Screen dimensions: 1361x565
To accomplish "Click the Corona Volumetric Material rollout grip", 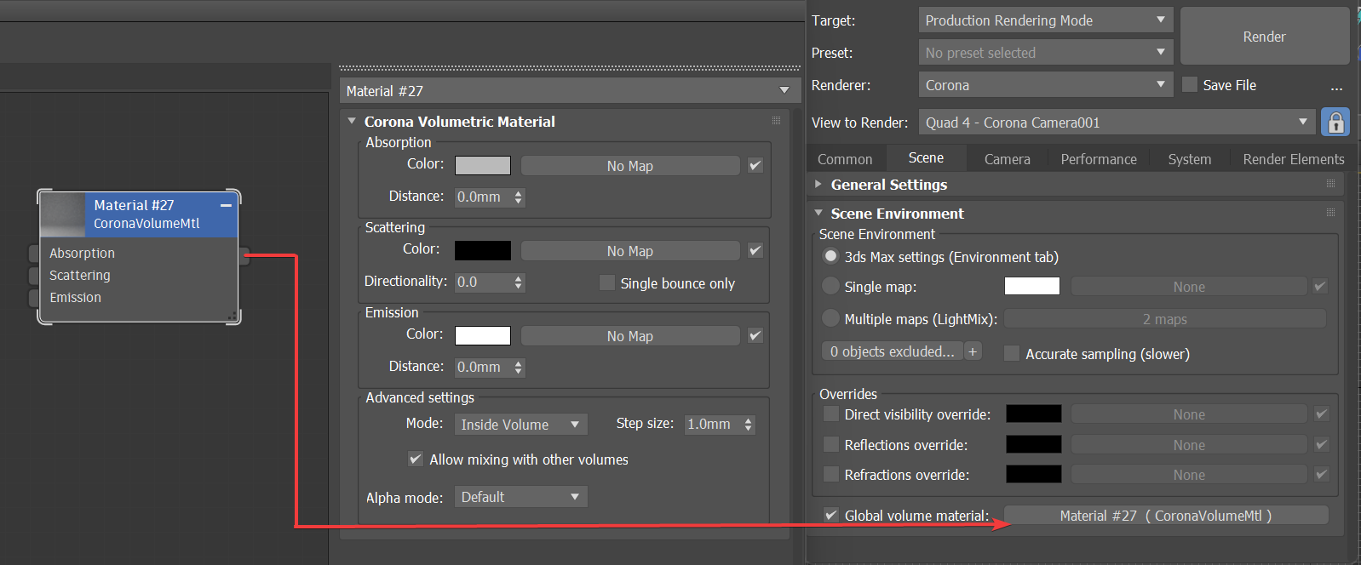I will tap(776, 121).
